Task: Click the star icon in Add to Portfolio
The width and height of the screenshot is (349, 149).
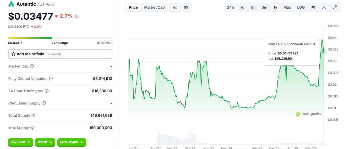Action: coord(13,54)
